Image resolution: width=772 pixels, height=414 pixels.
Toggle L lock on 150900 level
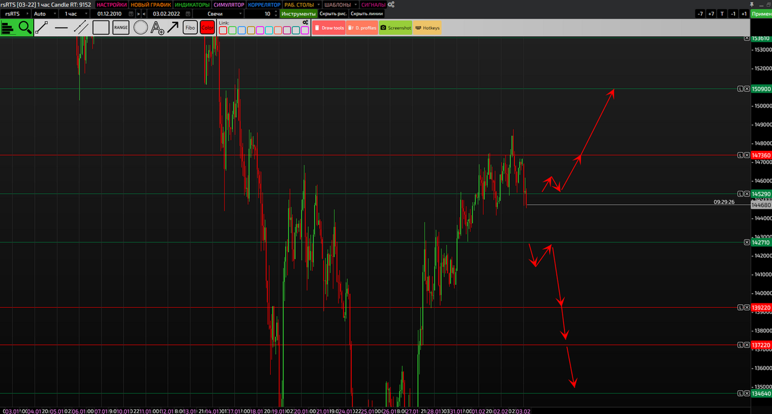740,89
